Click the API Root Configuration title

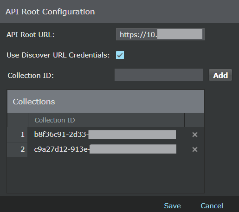point(50,12)
